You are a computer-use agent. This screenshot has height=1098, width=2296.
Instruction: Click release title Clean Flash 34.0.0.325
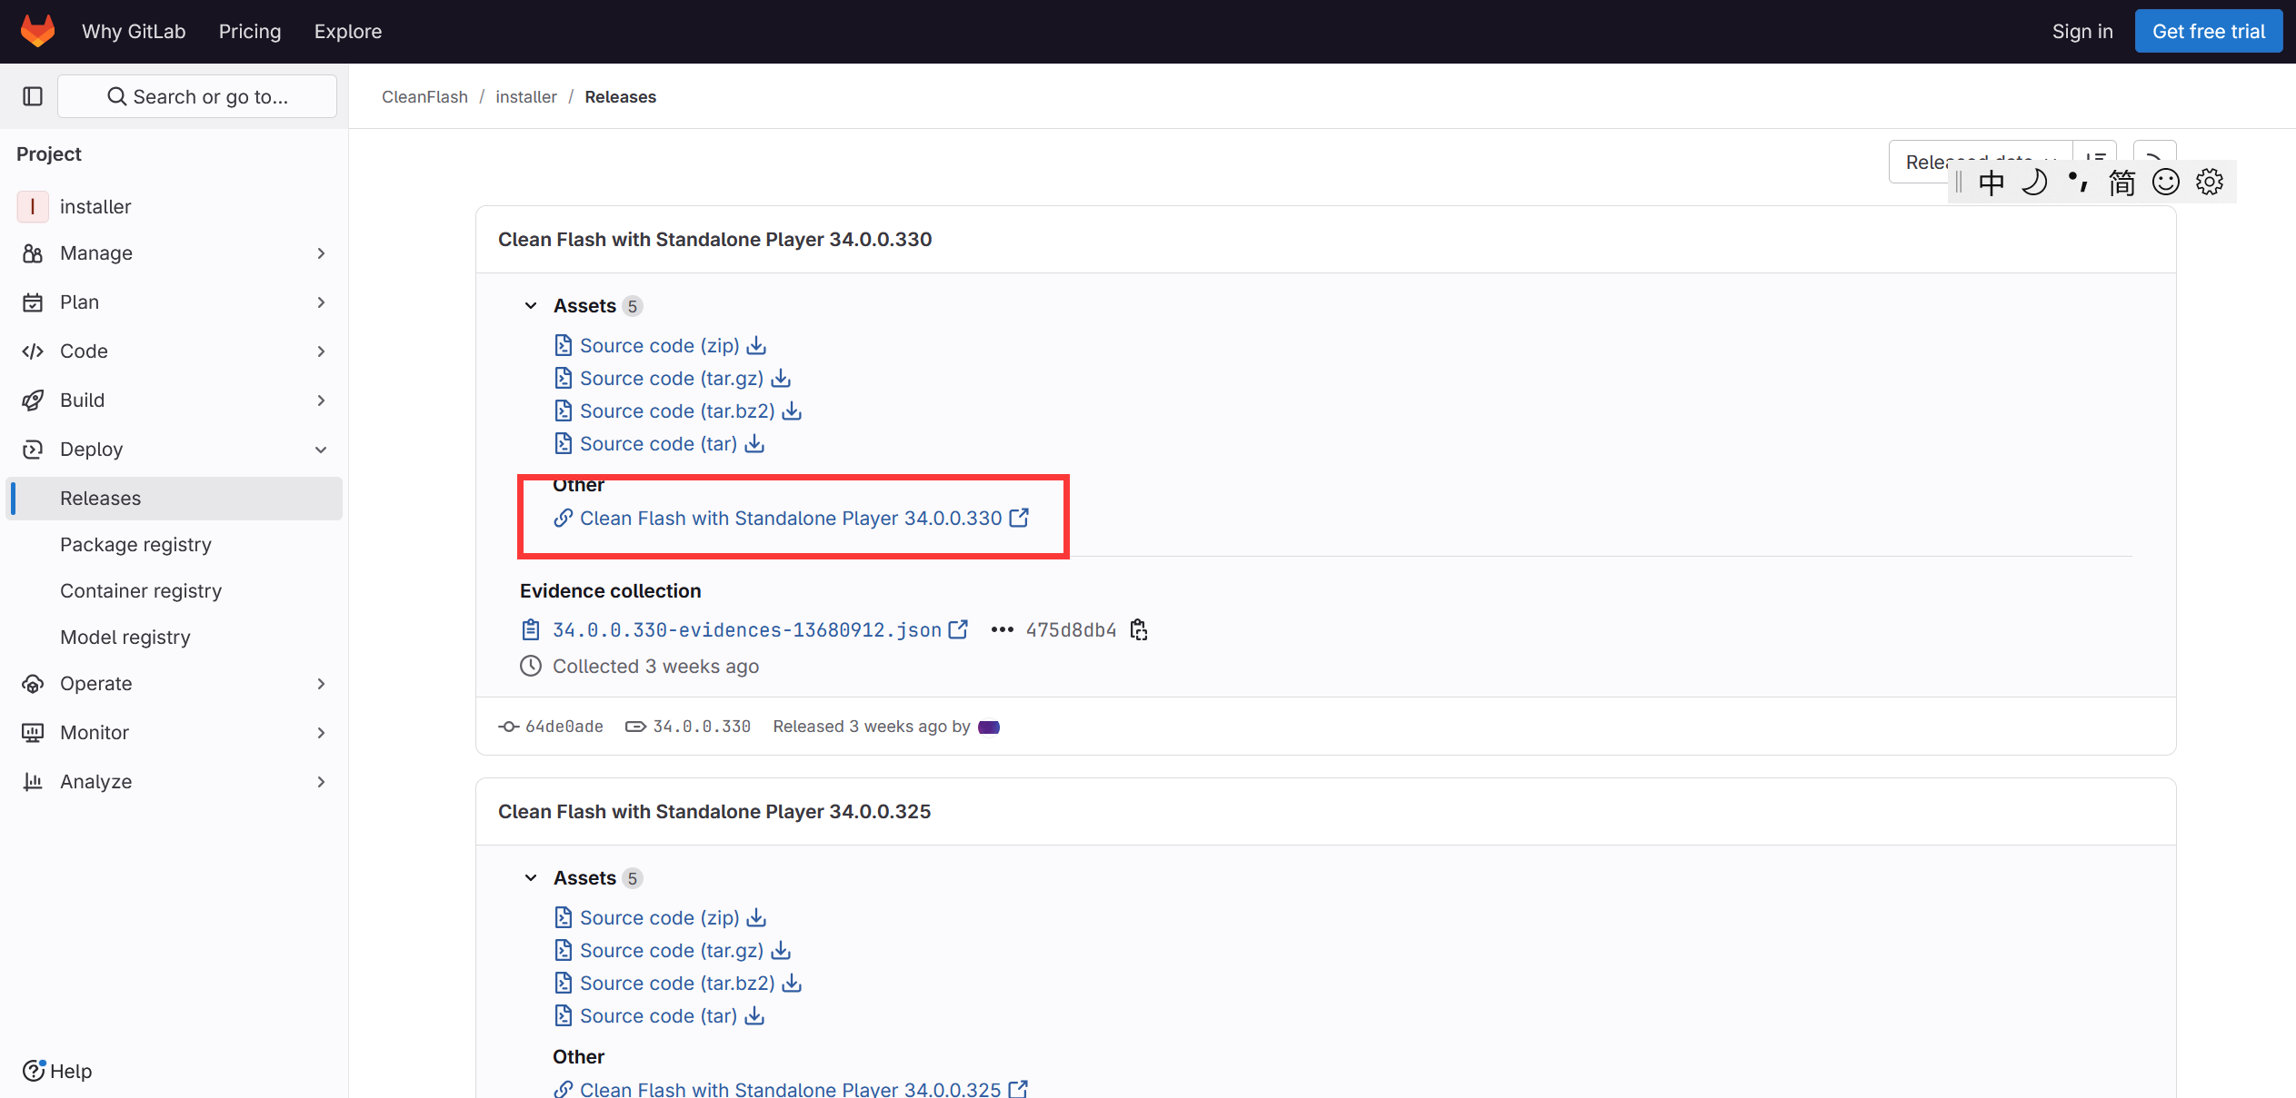(x=714, y=812)
